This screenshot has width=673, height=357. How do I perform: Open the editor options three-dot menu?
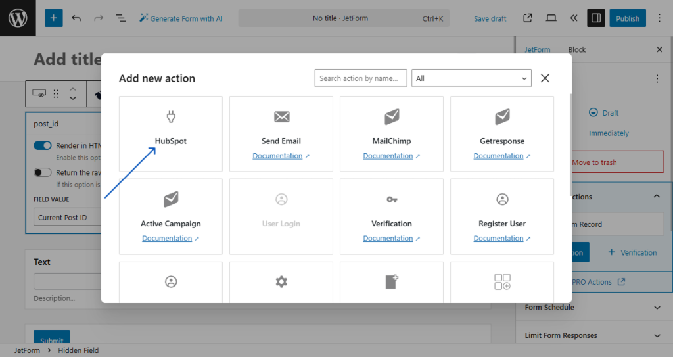point(659,18)
